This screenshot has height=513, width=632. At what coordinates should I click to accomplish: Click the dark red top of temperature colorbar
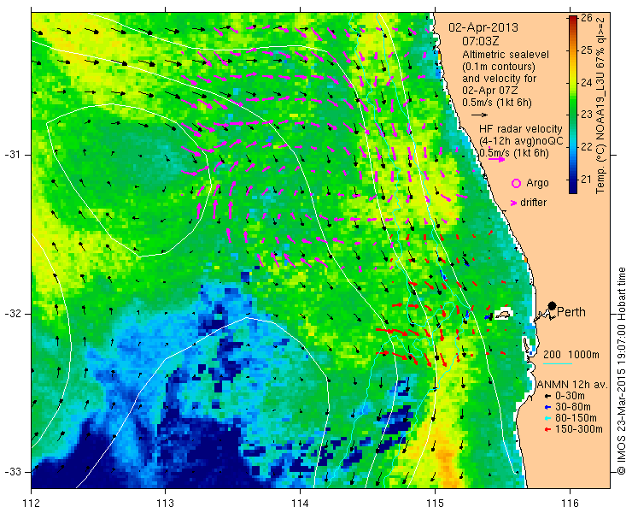click(x=573, y=21)
